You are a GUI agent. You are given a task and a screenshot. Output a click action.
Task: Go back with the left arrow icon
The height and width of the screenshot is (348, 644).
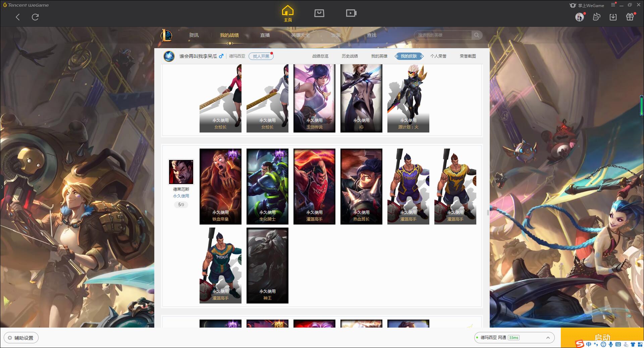tap(18, 17)
